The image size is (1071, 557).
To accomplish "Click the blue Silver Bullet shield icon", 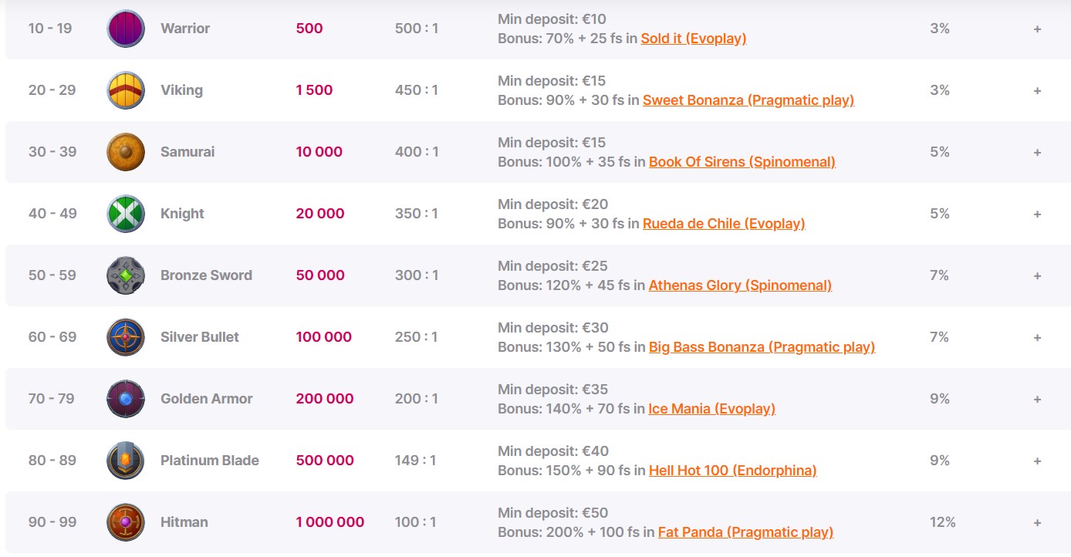I will [x=126, y=337].
